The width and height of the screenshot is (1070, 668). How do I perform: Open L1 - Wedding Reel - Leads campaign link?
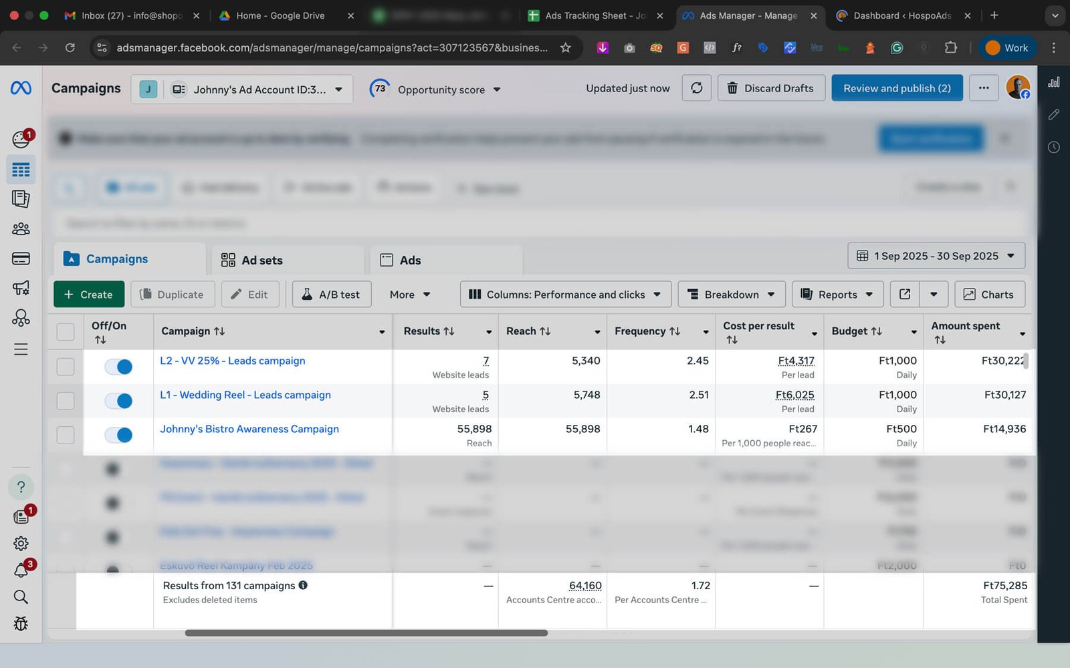click(245, 395)
